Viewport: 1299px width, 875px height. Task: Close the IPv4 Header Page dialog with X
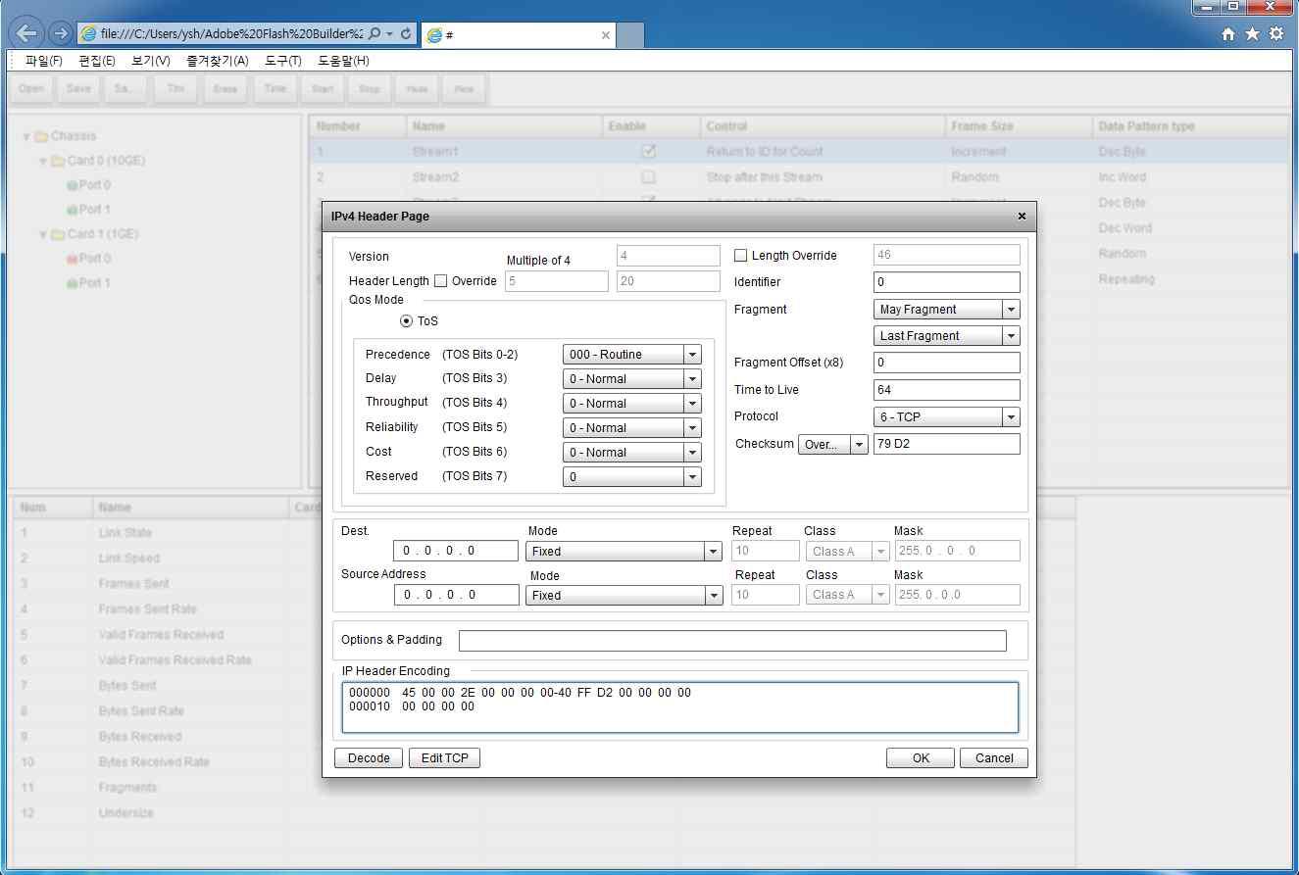tap(1022, 216)
